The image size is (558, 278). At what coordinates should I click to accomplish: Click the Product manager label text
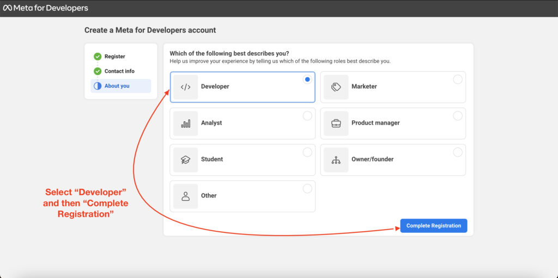(x=375, y=123)
